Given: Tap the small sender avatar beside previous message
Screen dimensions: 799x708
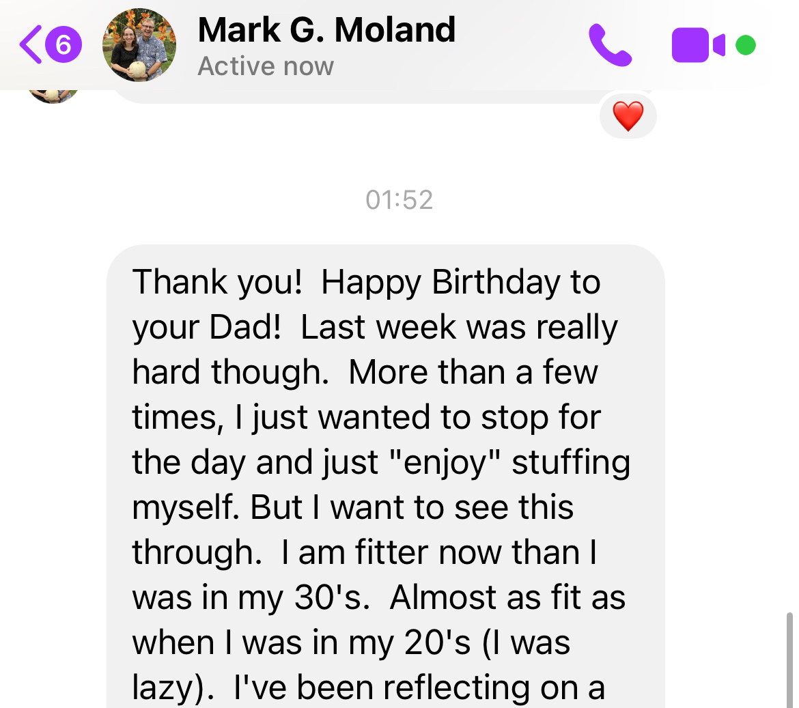Looking at the screenshot, I should click(53, 96).
